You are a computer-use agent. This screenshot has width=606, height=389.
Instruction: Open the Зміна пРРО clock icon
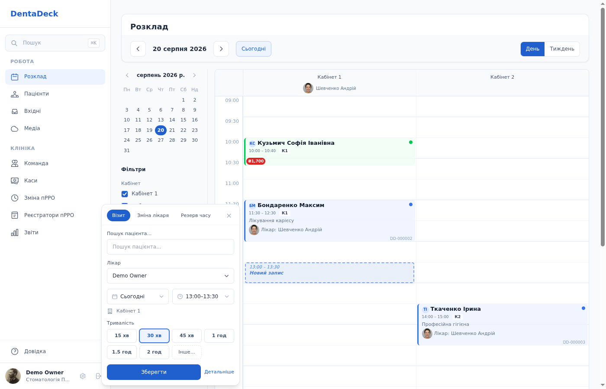(15, 198)
